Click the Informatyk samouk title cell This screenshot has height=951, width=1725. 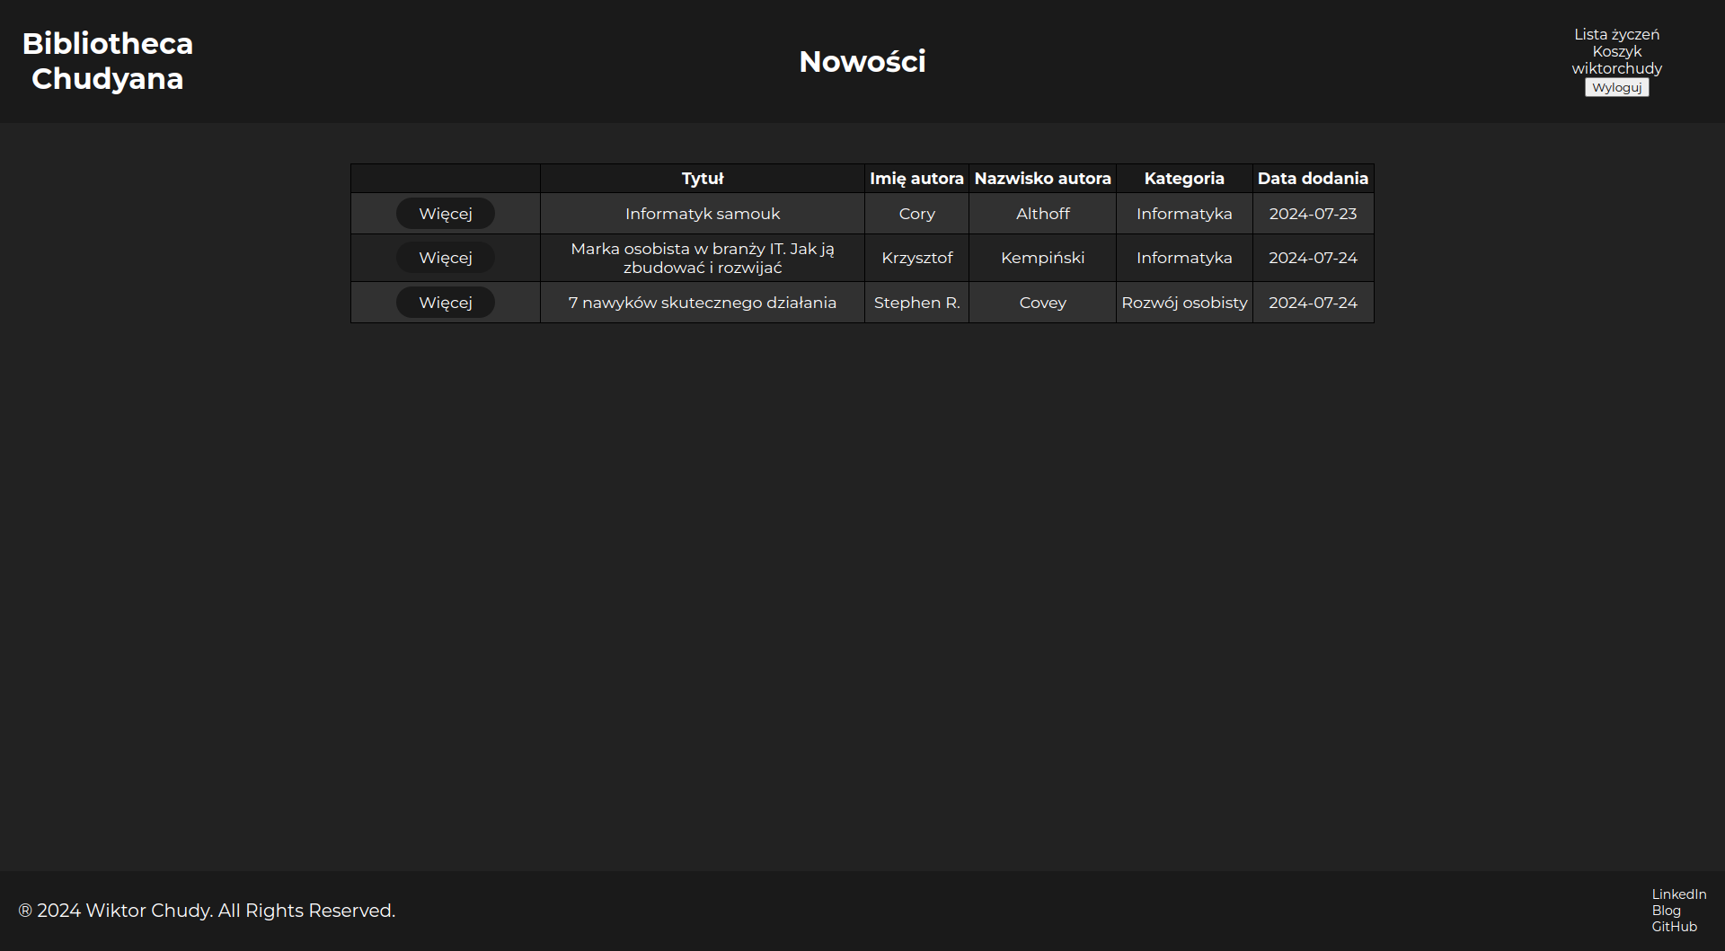[x=702, y=214]
